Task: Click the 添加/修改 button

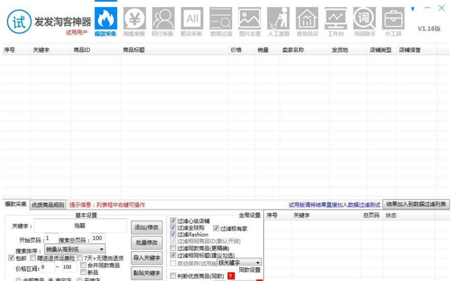Action: pos(146,227)
